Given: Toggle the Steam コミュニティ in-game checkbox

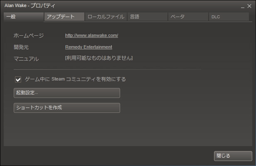Looking at the screenshot, I should click(18, 79).
